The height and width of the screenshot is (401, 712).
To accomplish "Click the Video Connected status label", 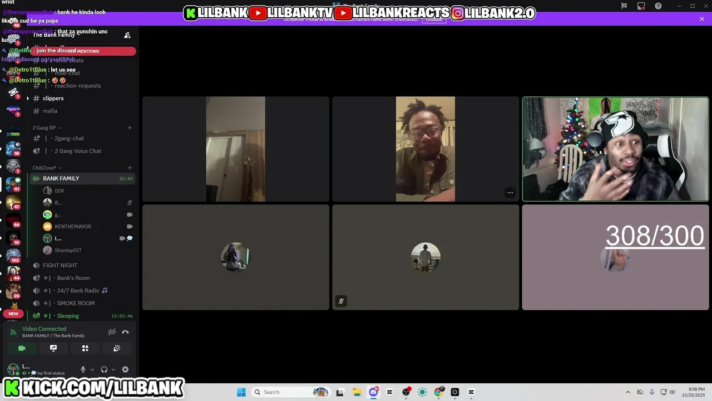I will click(x=44, y=329).
